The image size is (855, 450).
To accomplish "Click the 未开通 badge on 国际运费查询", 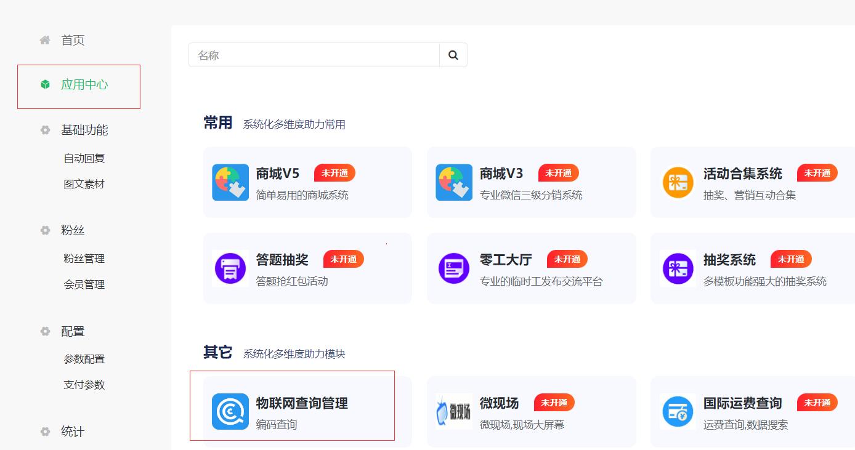I will 817,403.
